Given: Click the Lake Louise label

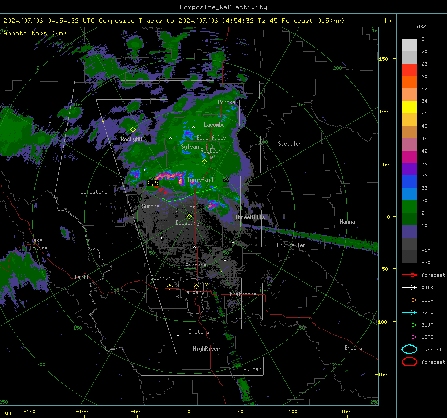Looking at the screenshot, I should (38, 244).
